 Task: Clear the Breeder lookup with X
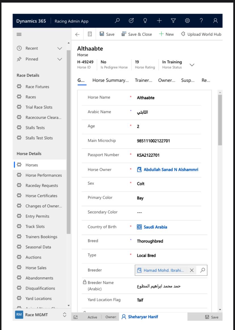point(192,270)
